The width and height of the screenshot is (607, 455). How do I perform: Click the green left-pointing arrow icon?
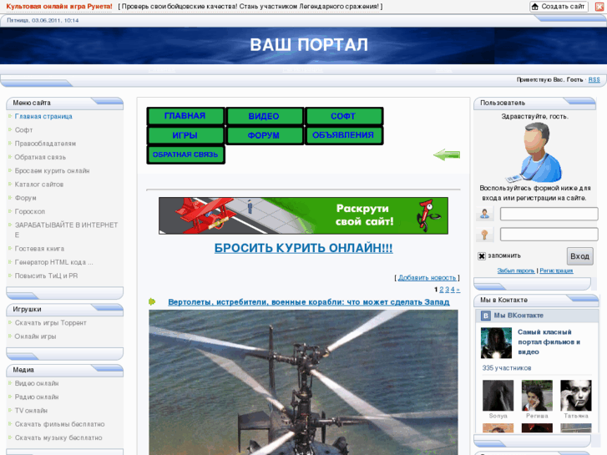447,155
